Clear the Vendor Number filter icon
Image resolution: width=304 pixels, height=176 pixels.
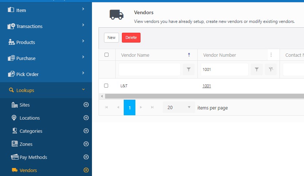(x=270, y=69)
